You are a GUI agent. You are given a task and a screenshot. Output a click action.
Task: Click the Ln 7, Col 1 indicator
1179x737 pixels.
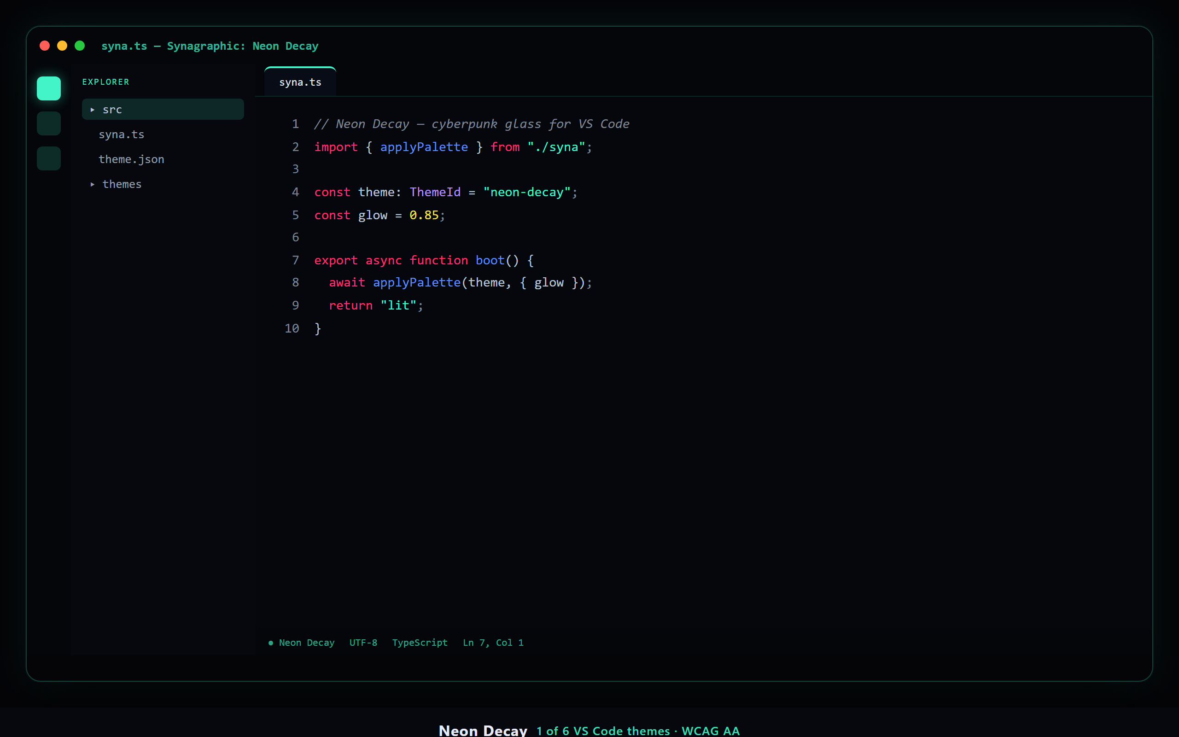[493, 643]
